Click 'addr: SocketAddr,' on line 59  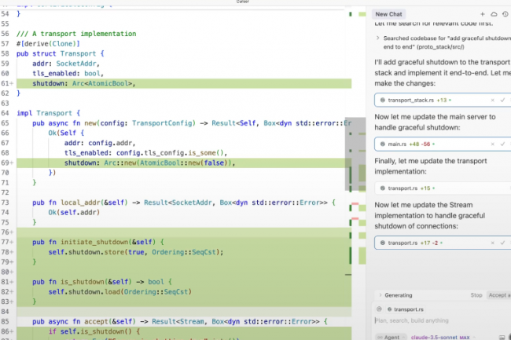[66, 64]
